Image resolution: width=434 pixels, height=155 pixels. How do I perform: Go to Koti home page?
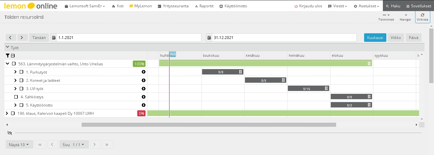tap(118, 6)
